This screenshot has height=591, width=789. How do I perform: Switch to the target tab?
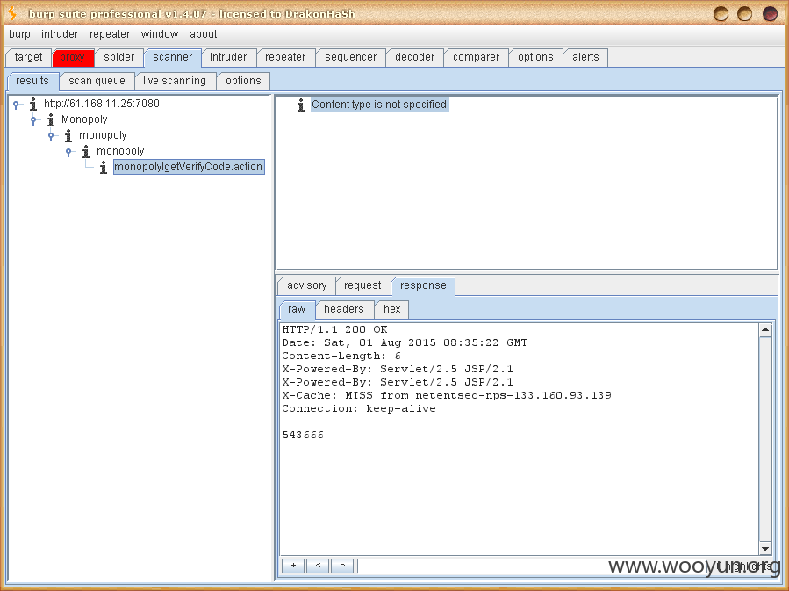[29, 57]
